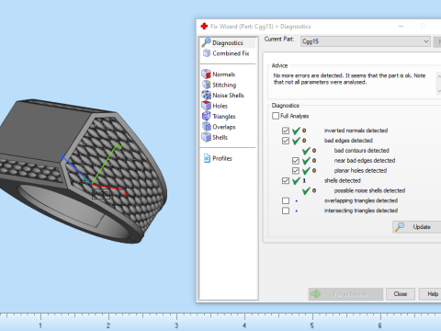The width and height of the screenshot is (441, 331).
Task: Go to the Noise Shells page
Action: tap(228, 96)
